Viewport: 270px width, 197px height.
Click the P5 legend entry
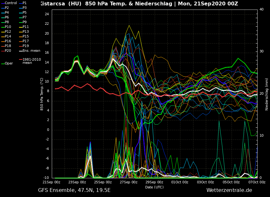pos(24,13)
